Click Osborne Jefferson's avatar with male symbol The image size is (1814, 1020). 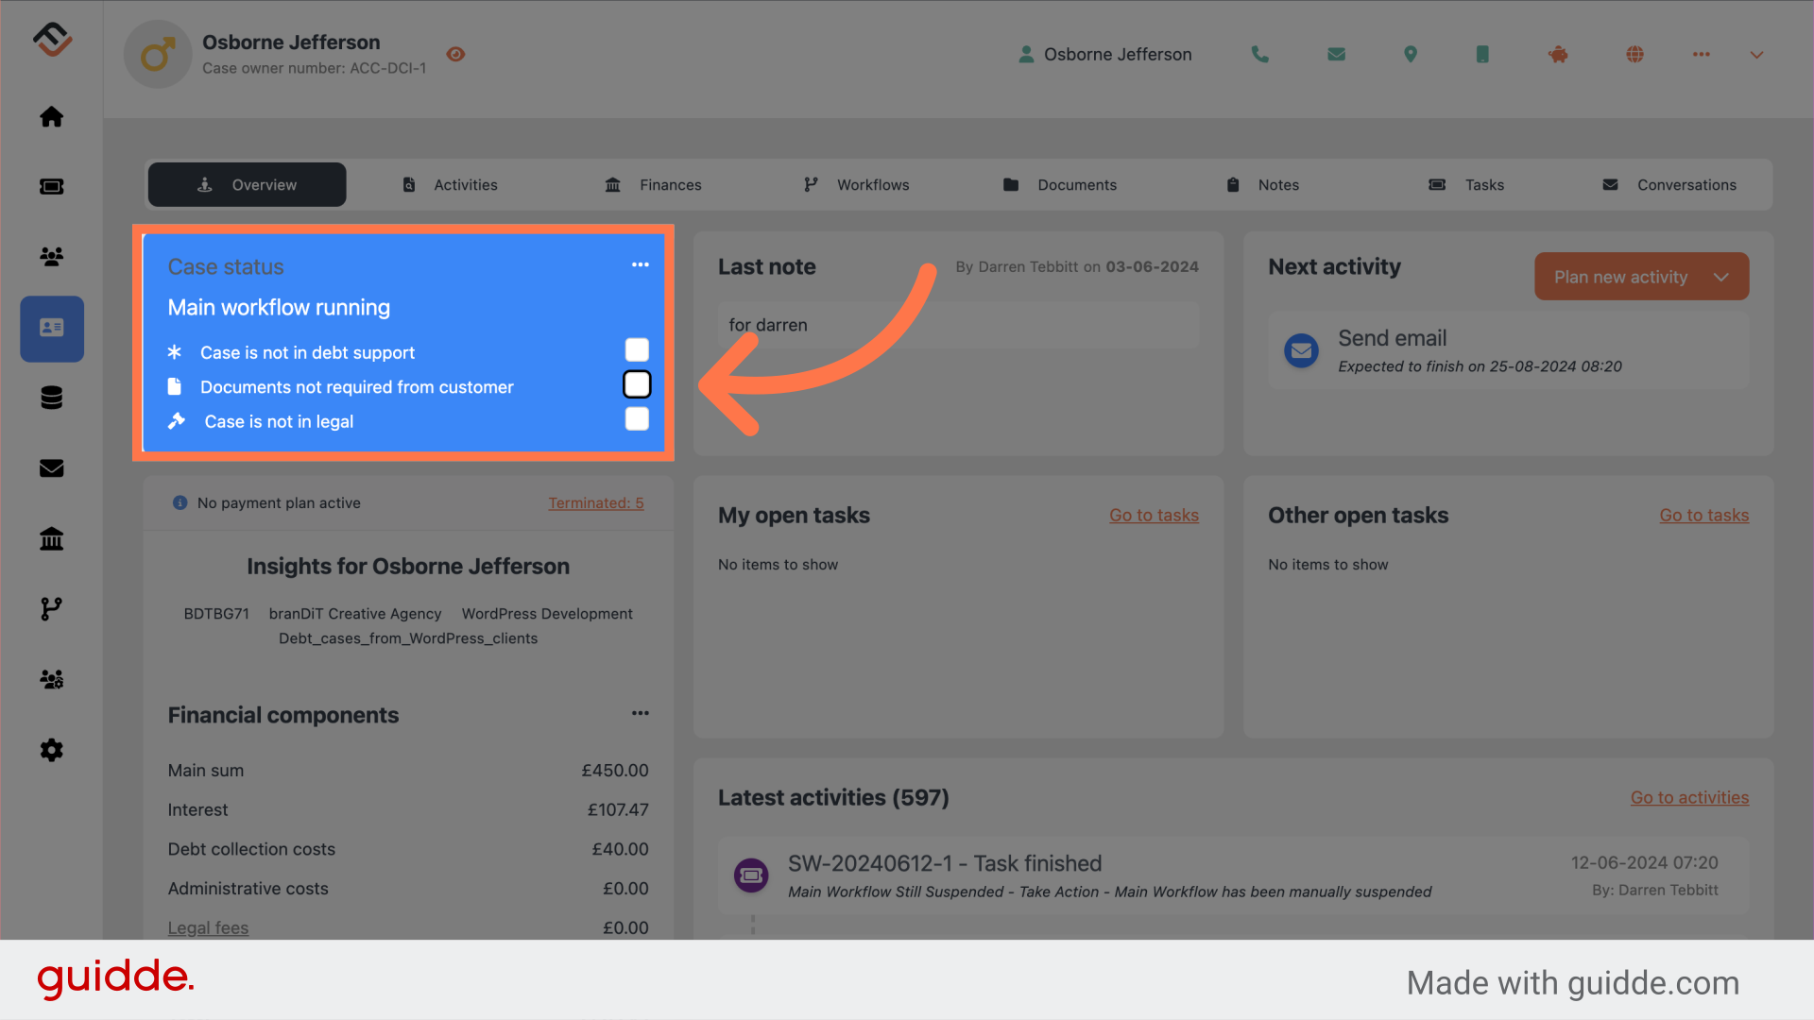[158, 55]
